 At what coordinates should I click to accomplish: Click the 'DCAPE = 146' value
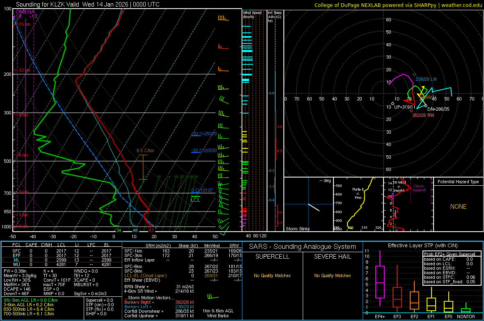tap(17, 289)
